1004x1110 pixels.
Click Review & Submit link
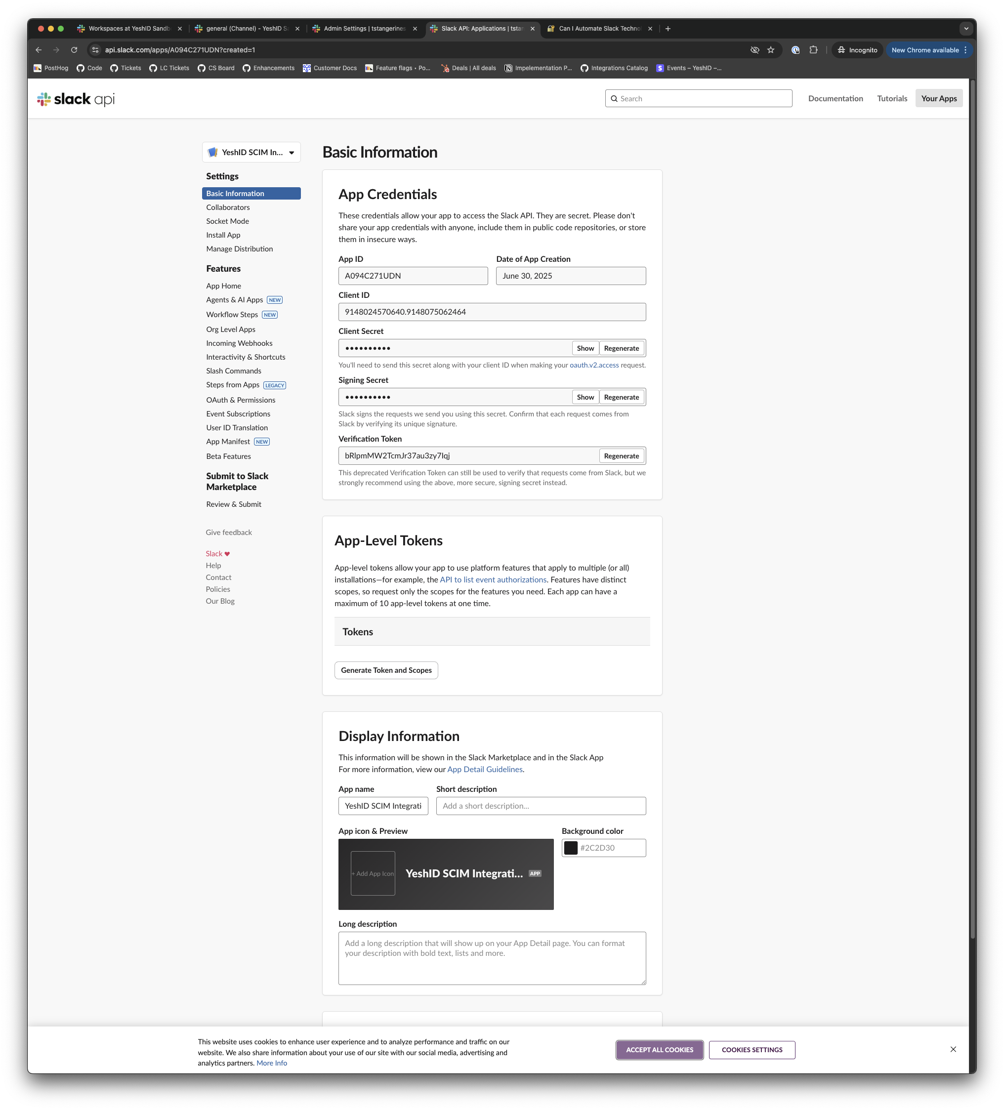pos(234,504)
